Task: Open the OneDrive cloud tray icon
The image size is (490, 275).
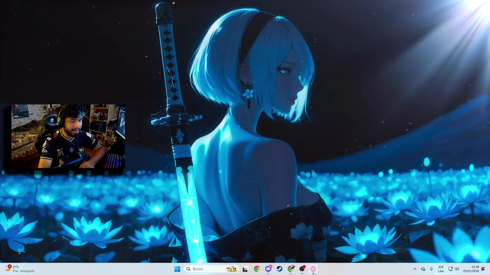Action: pos(423,269)
